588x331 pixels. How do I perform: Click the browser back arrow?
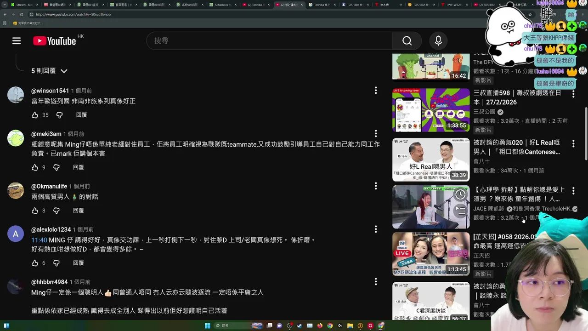click(6, 14)
